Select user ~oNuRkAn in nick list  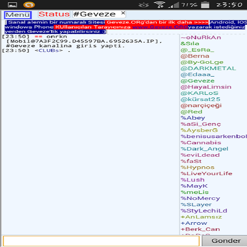tap(201, 38)
